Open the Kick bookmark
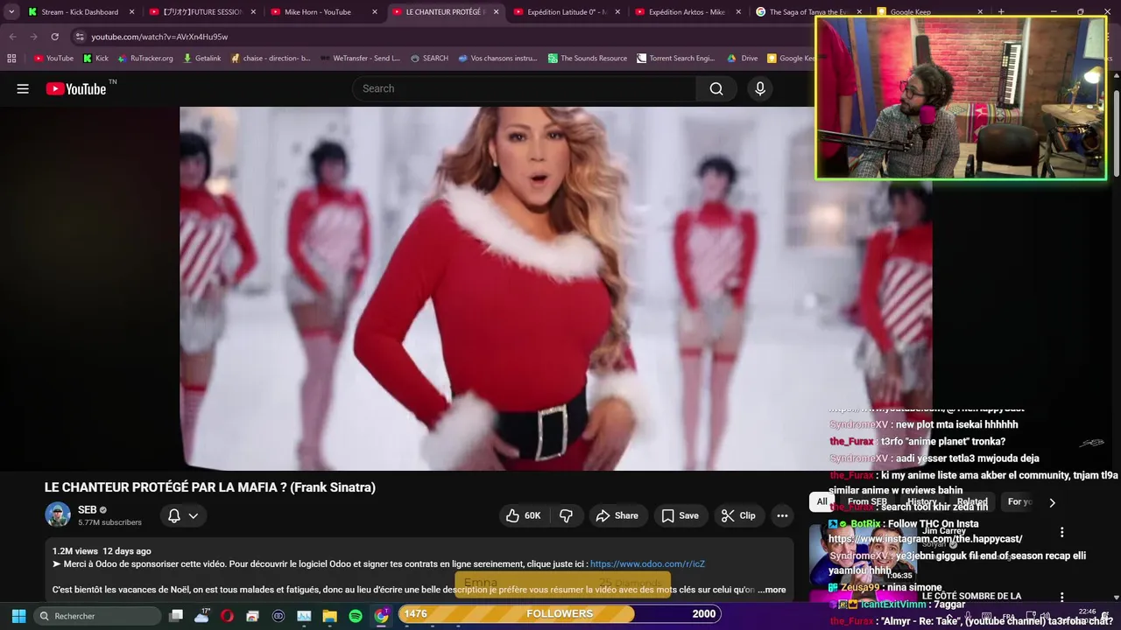The image size is (1121, 630). coord(95,59)
